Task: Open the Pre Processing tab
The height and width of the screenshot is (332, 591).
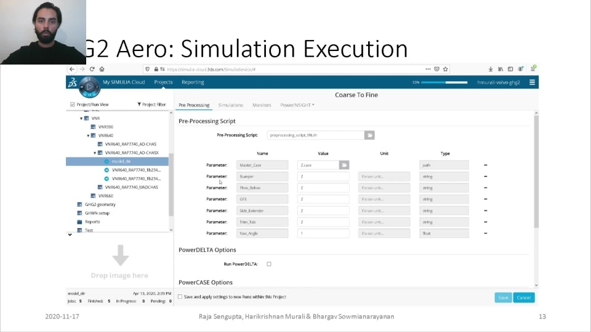Action: (194, 105)
